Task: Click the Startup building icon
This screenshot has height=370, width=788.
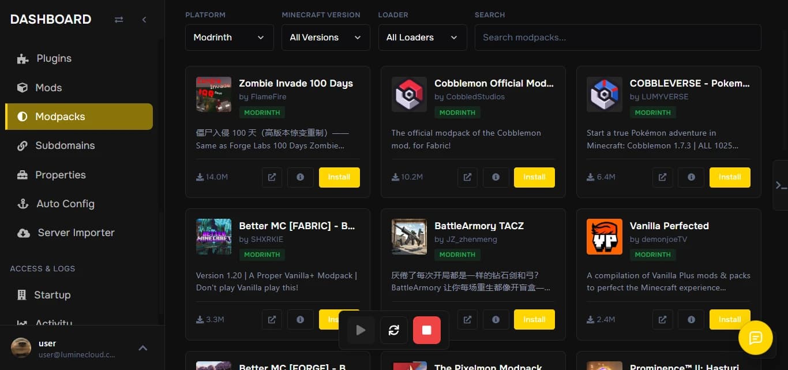Action: click(x=22, y=295)
